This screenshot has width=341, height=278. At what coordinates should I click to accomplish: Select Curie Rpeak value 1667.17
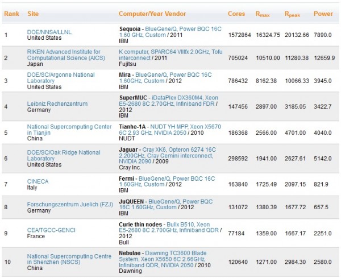296,234
